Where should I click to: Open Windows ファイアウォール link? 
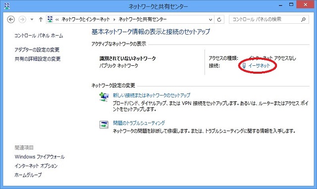point(40,157)
